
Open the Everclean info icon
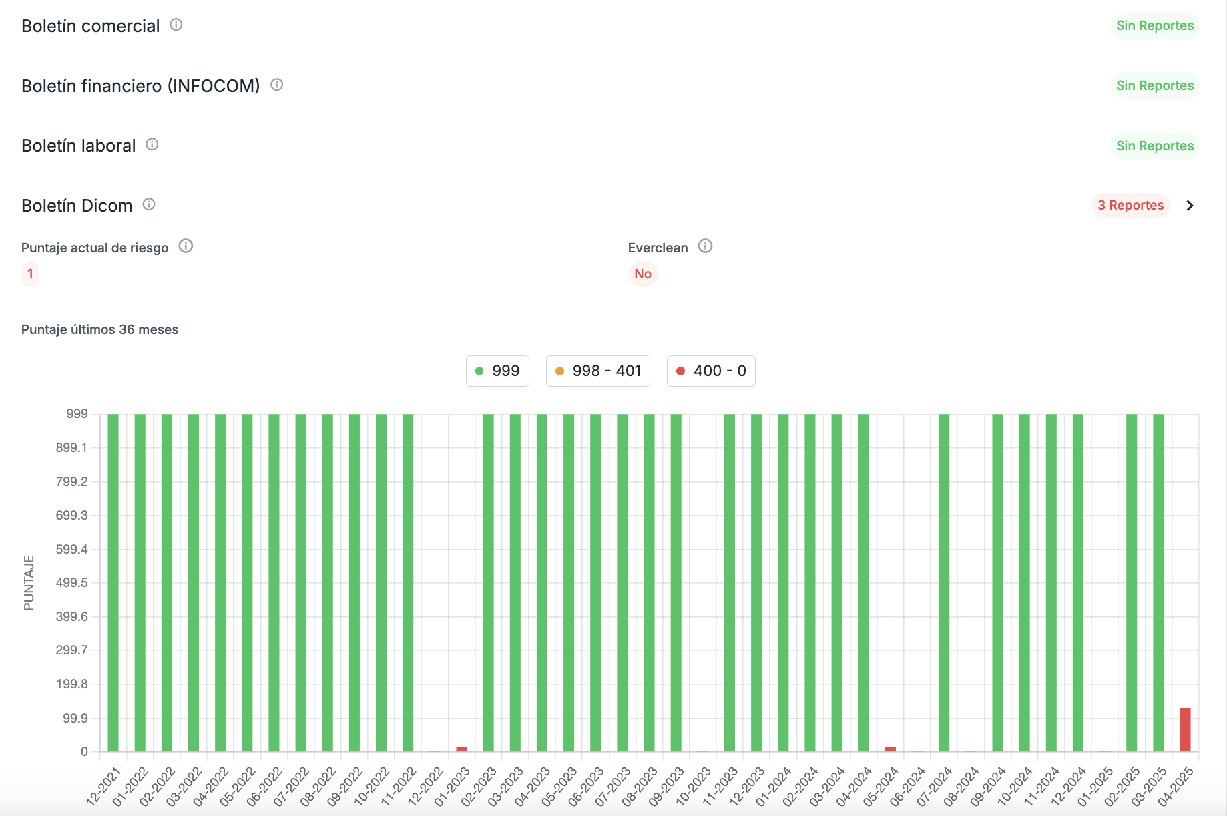706,246
